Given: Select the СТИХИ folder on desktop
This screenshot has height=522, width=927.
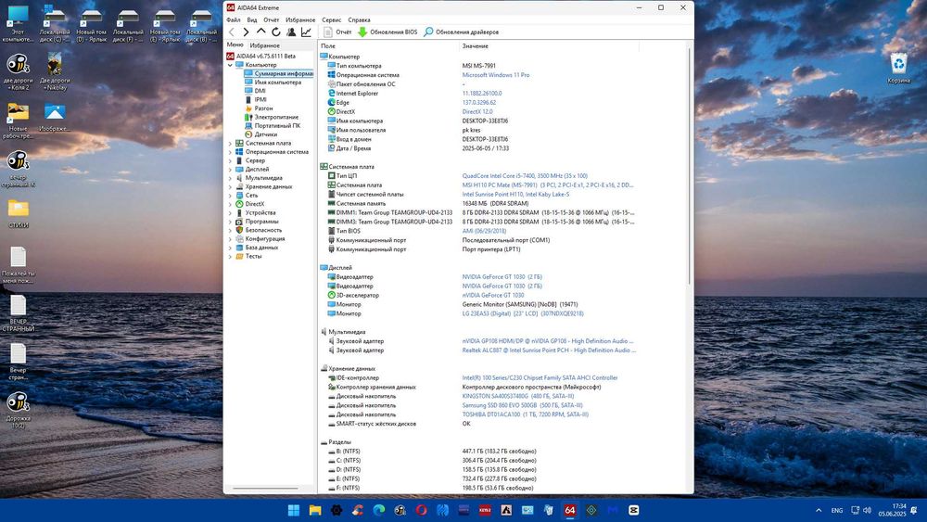Looking at the screenshot, I should pos(19,213).
